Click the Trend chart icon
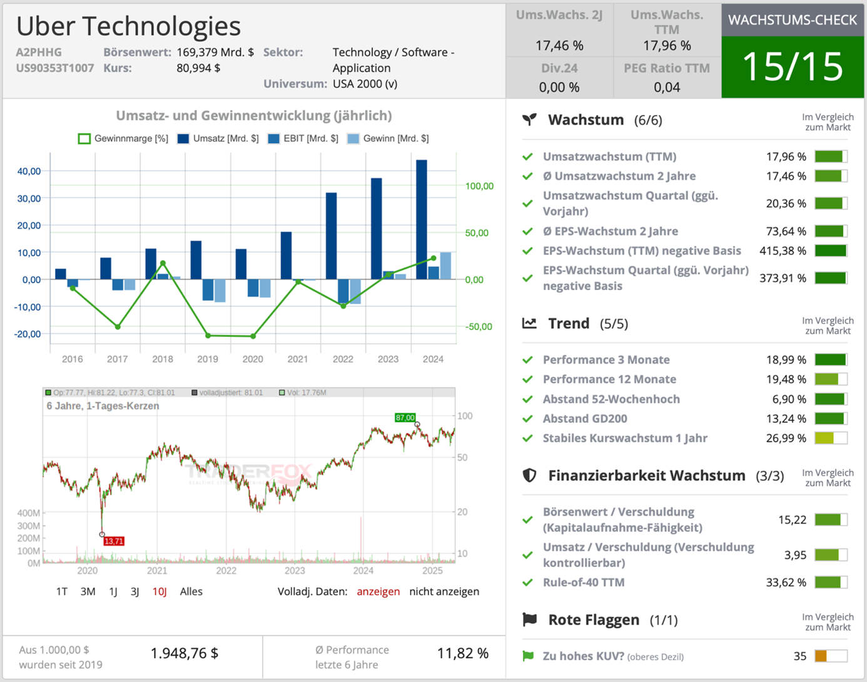The height and width of the screenshot is (682, 867). point(529,323)
